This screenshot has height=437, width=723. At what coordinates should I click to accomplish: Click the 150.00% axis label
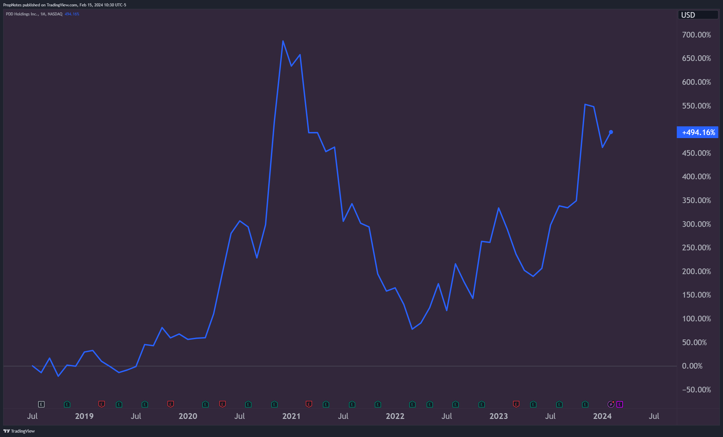click(696, 295)
